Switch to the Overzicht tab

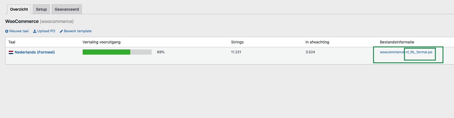[x=19, y=9]
